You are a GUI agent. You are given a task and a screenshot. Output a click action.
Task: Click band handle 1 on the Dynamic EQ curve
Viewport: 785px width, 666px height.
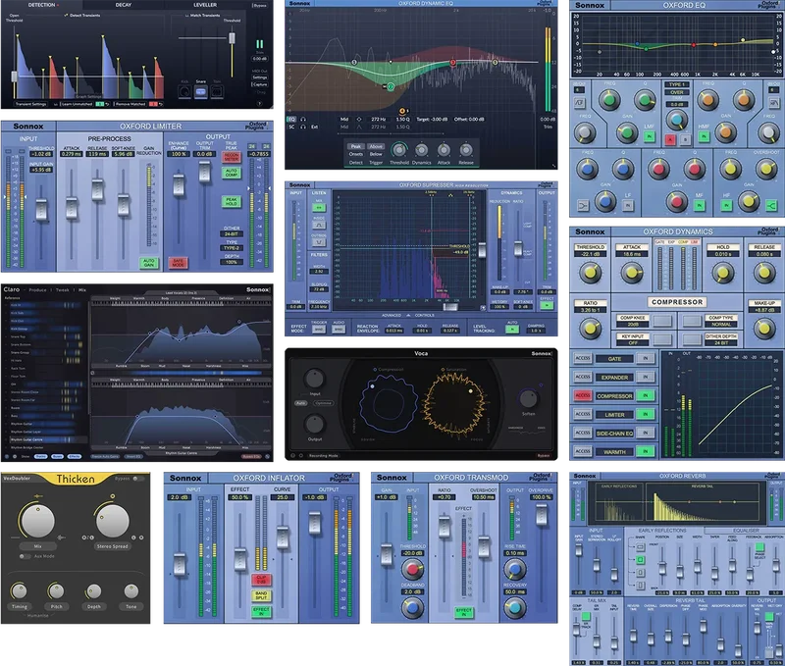click(x=354, y=63)
